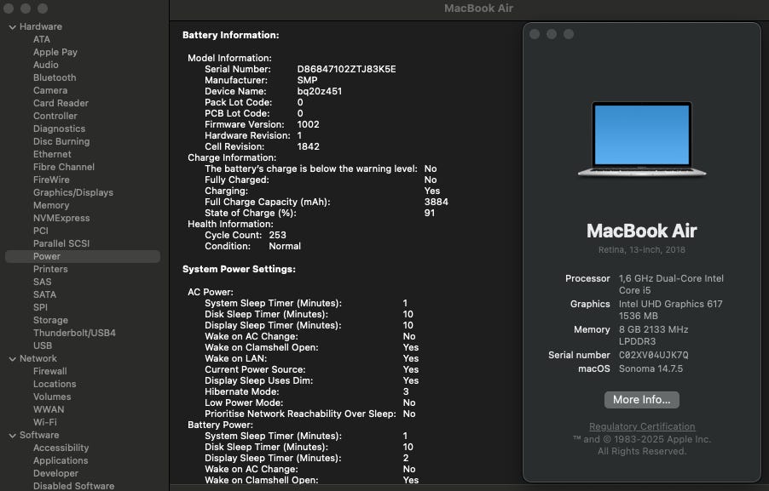Click the Cycle Count value 253

[x=278, y=235]
